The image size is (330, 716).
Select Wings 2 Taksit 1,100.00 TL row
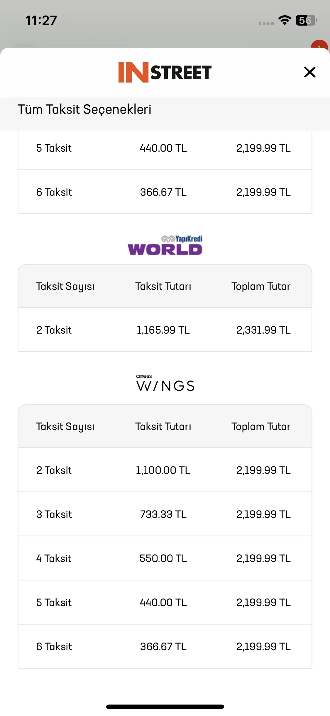[x=165, y=470]
